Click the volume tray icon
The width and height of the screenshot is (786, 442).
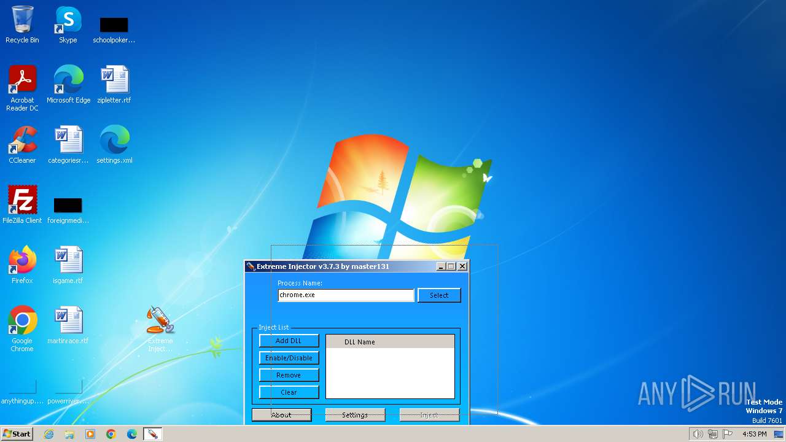point(698,434)
